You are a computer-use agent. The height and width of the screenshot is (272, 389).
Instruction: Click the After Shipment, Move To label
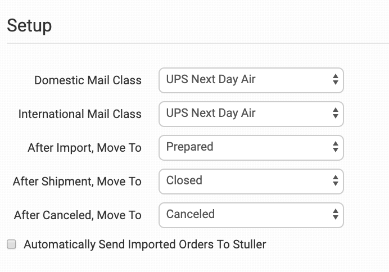point(77,182)
